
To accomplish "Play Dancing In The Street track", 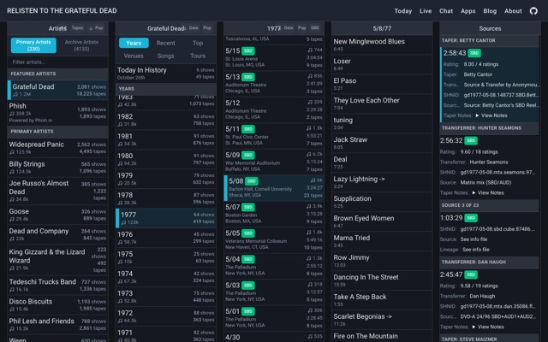I will [x=382, y=280].
